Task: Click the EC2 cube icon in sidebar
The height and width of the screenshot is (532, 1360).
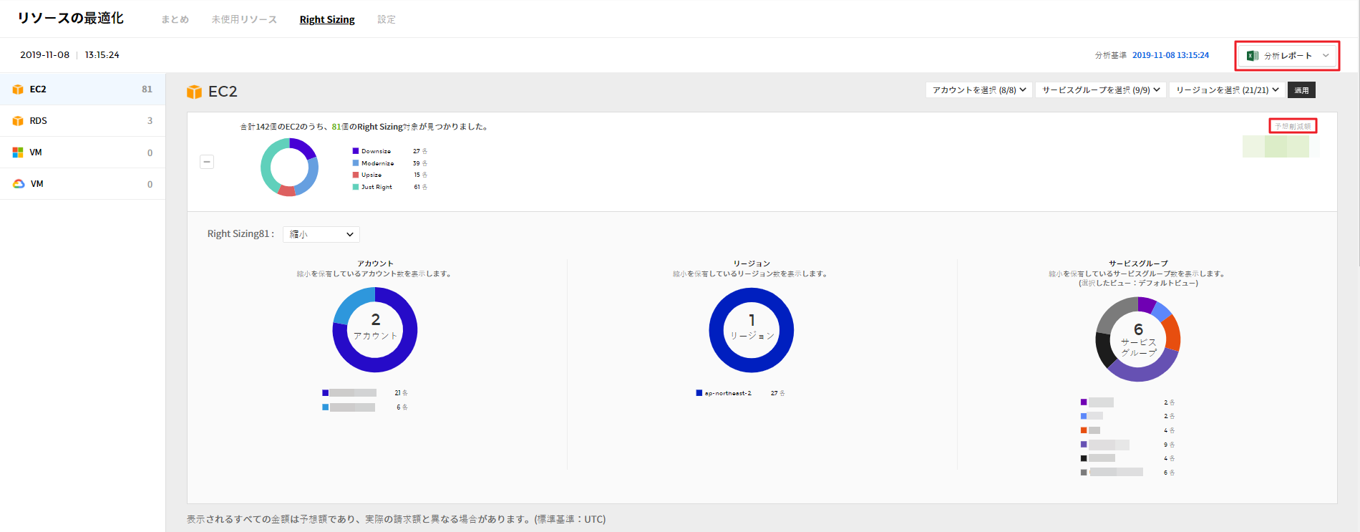Action: click(x=18, y=90)
